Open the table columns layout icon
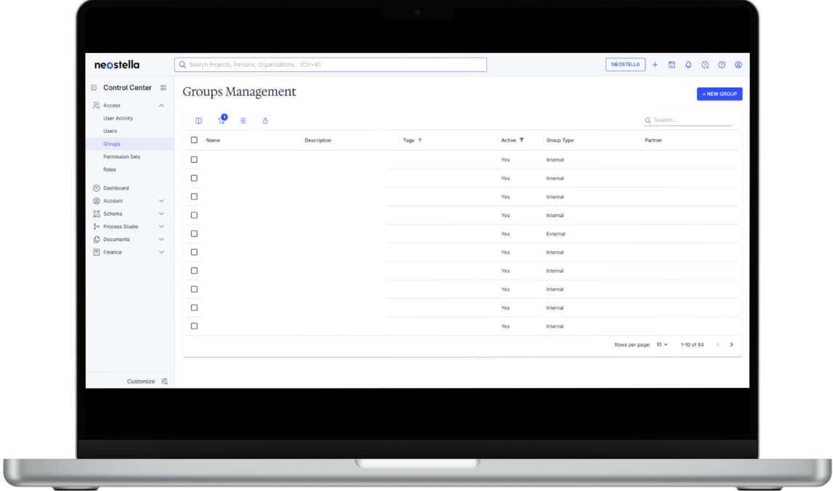The image size is (833, 491). [x=198, y=121]
